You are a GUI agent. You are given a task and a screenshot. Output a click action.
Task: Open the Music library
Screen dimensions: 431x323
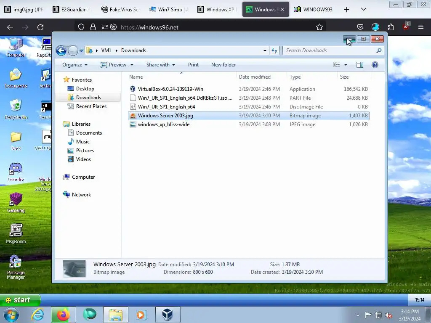83,142
